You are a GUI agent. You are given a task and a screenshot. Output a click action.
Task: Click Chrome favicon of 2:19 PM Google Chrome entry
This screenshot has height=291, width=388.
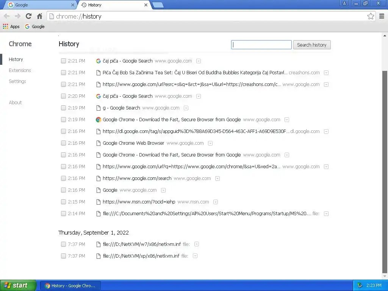tap(98, 120)
